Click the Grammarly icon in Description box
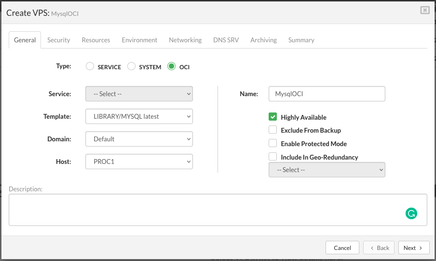436x261 pixels. tap(411, 214)
